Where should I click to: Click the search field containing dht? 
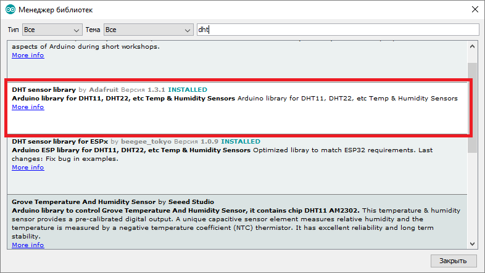[x=338, y=30]
